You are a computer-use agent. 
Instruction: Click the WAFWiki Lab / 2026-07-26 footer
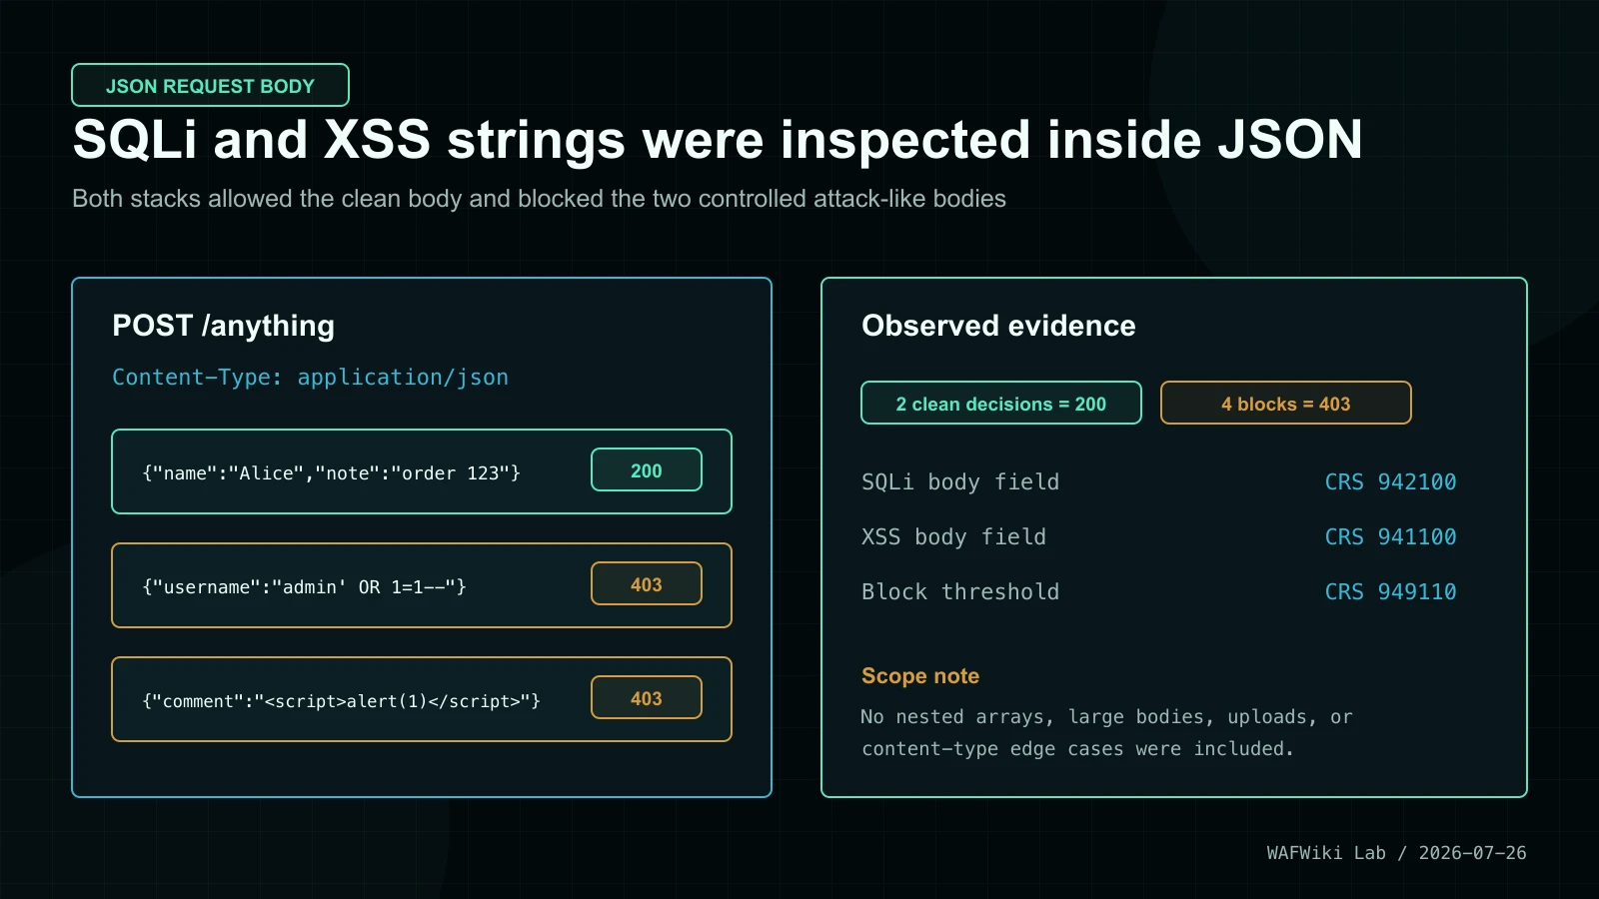1396,853
